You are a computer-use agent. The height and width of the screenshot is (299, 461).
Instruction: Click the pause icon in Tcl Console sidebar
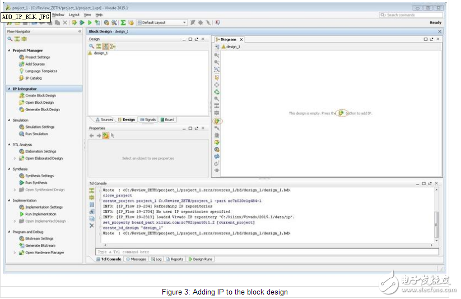click(x=92, y=205)
